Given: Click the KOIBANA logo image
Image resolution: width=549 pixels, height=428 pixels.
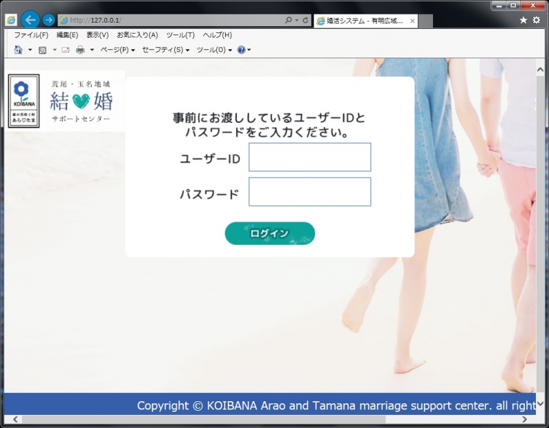Looking at the screenshot, I should coord(23,101).
